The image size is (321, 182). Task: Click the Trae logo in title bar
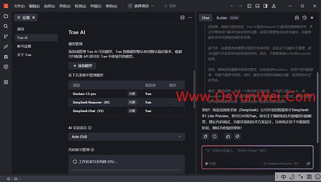pos(6,6)
